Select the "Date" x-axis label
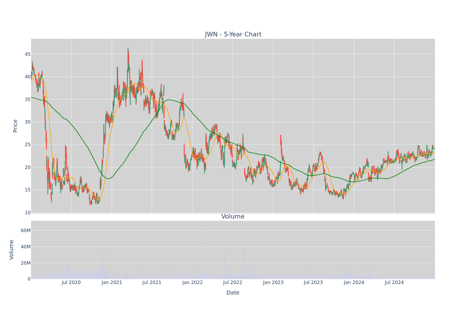Image resolution: width=466 pixels, height=310 pixels. [x=233, y=293]
